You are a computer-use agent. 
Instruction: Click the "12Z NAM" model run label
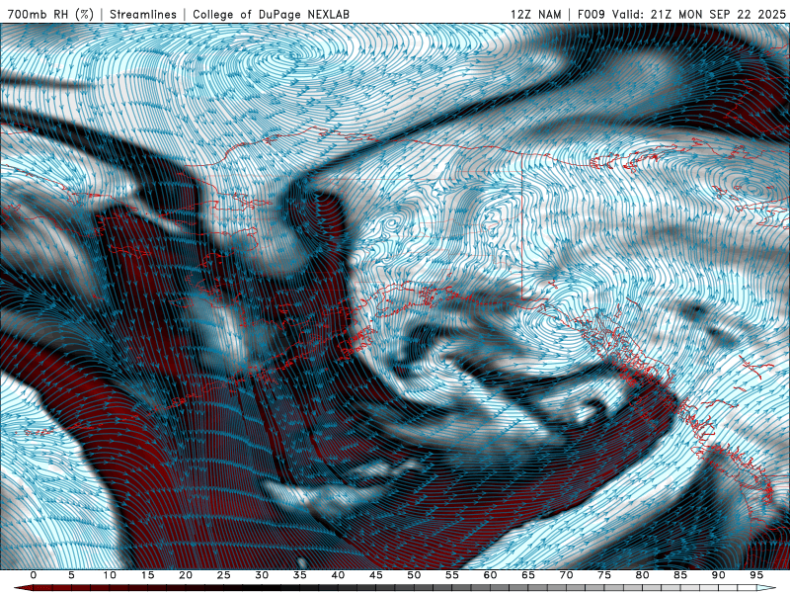click(535, 14)
